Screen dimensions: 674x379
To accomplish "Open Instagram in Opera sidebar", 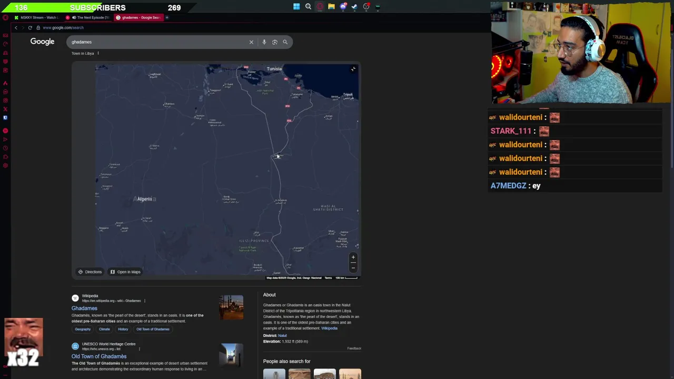I will tap(5, 101).
